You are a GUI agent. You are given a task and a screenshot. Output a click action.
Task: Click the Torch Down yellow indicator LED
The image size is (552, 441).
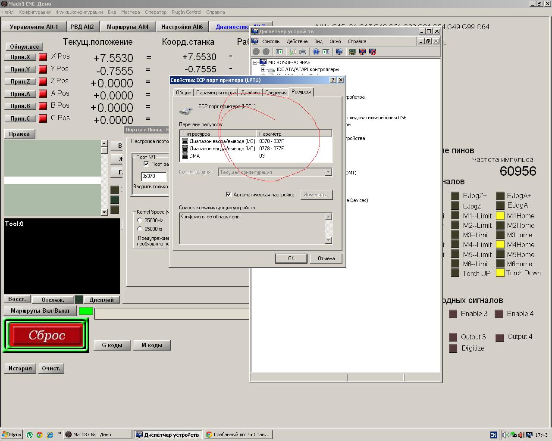coord(500,273)
